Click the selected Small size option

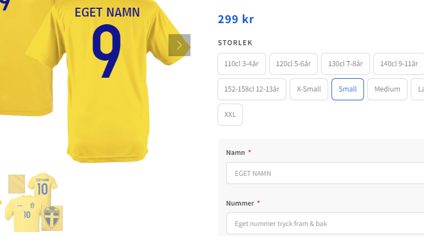coord(347,89)
